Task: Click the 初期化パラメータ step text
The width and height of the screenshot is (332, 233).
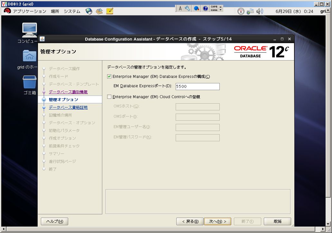Action: (64, 130)
